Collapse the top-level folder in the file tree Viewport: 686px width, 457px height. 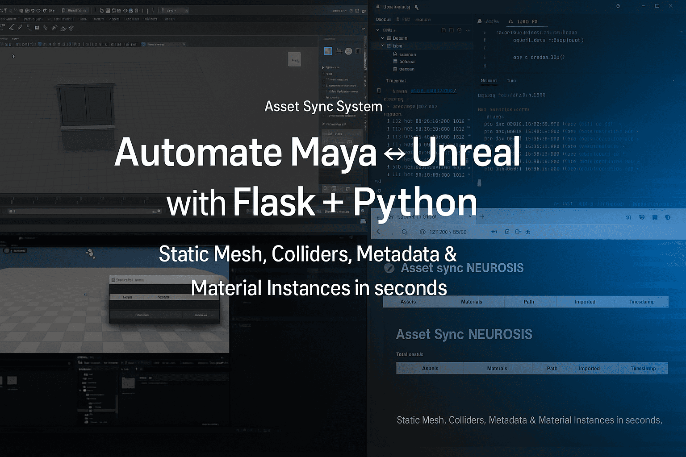[377, 30]
